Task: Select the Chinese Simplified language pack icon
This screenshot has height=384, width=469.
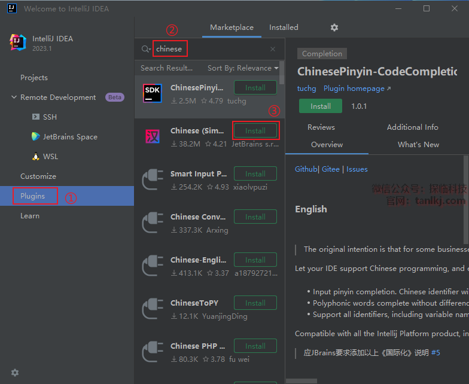Action: pyautogui.click(x=153, y=136)
